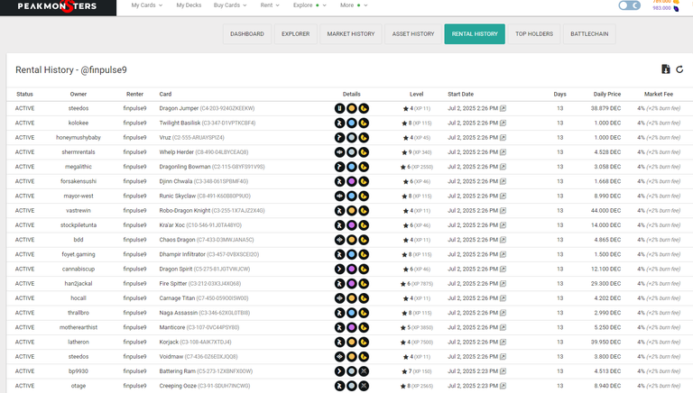Switch to the Explorer tab
This screenshot has width=693, height=393.
click(296, 34)
